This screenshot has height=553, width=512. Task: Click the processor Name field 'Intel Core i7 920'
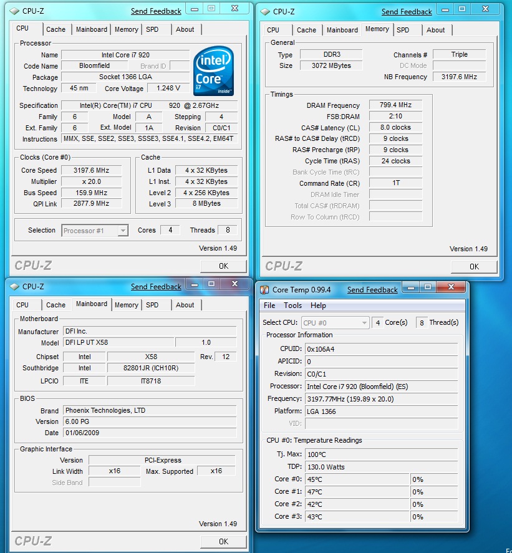pyautogui.click(x=125, y=55)
